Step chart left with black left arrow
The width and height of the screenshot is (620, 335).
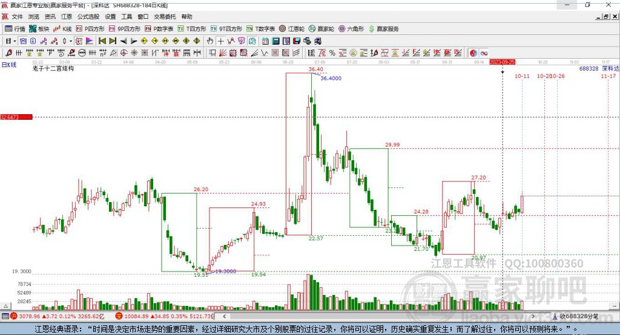point(124,41)
